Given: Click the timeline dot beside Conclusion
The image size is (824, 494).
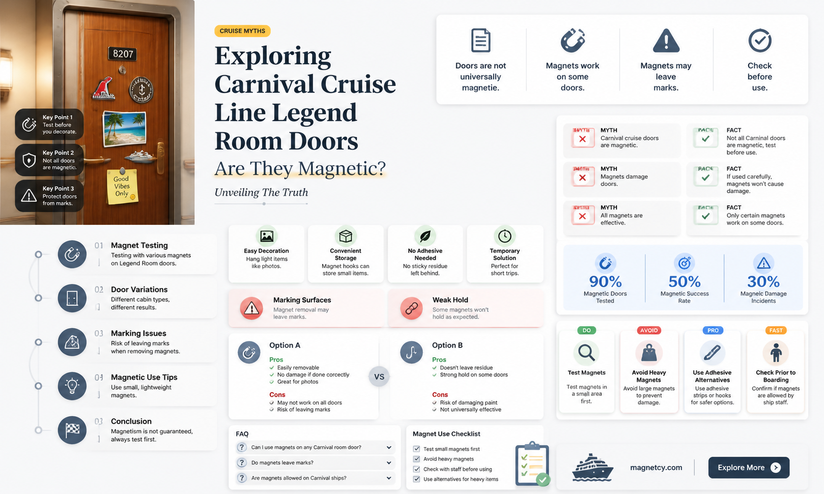Looking at the screenshot, I should point(38,430).
